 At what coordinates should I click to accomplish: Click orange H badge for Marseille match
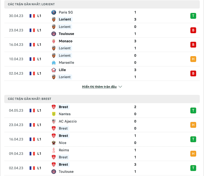pos(193,59)
